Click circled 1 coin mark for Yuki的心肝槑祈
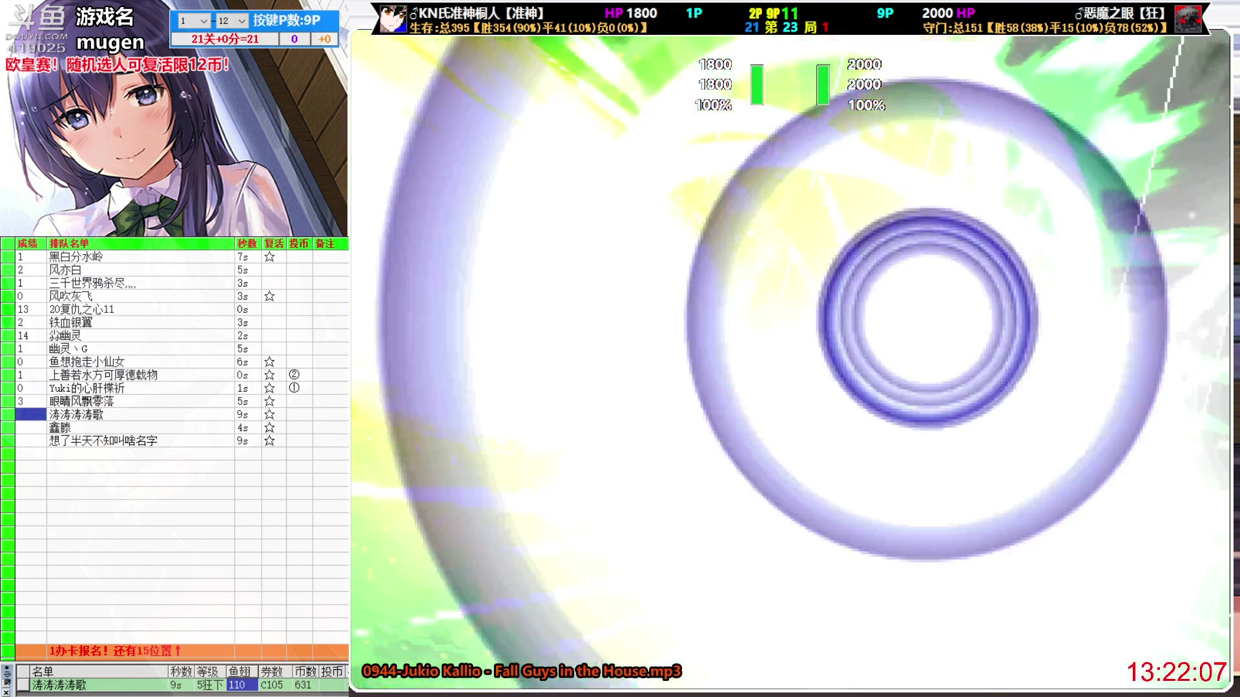This screenshot has height=697, width=1240. [294, 388]
